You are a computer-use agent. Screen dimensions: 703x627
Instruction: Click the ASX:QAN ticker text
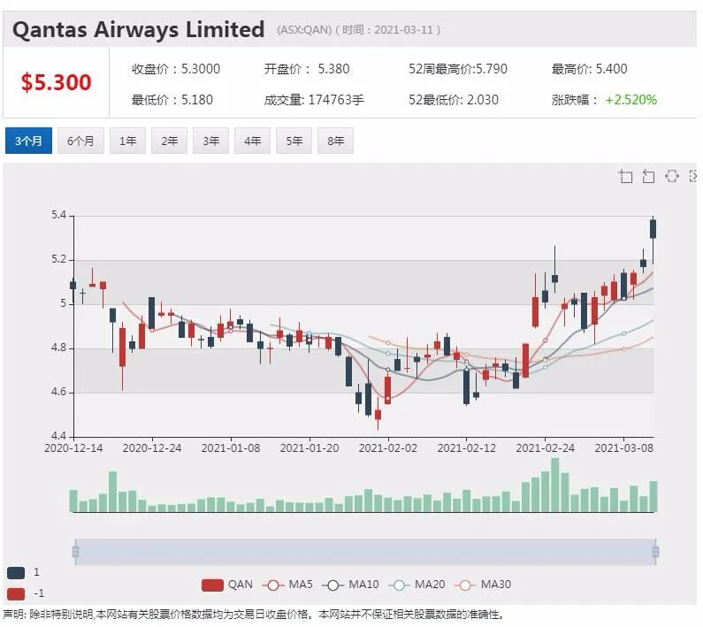point(304,30)
